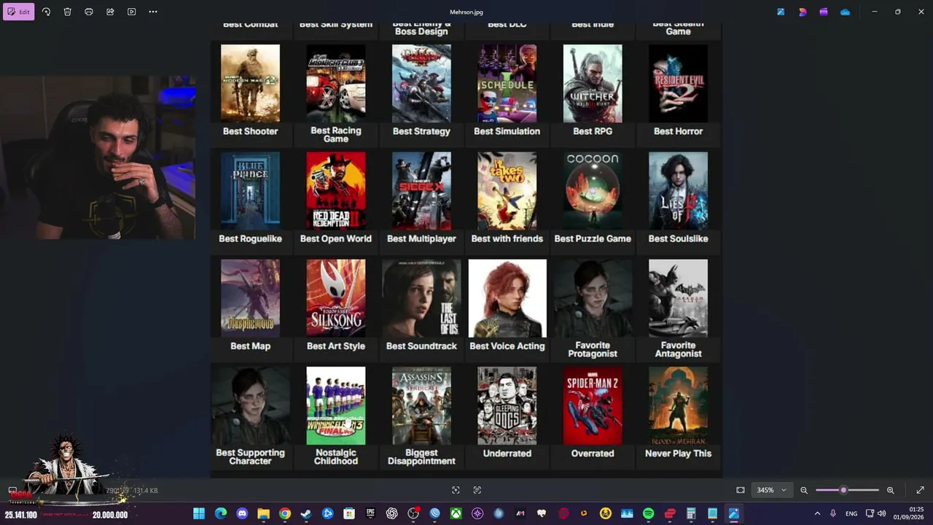The image size is (933, 525).
Task: Open Google Chrome from the taskbar
Action: [285, 514]
